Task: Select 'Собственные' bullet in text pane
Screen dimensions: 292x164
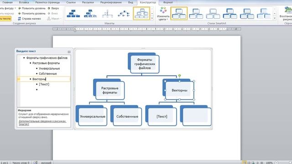Action: pyautogui.click(x=47, y=74)
